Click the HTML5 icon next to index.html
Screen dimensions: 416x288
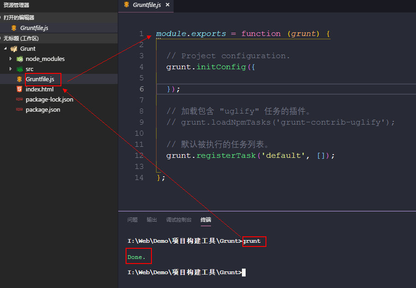pos(19,90)
